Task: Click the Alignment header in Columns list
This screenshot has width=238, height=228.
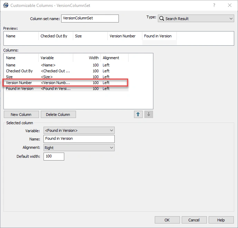Action: [x=114, y=58]
